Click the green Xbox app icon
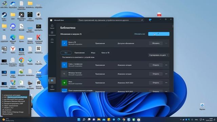Screen dimensions: 217x122 pos(64,83)
